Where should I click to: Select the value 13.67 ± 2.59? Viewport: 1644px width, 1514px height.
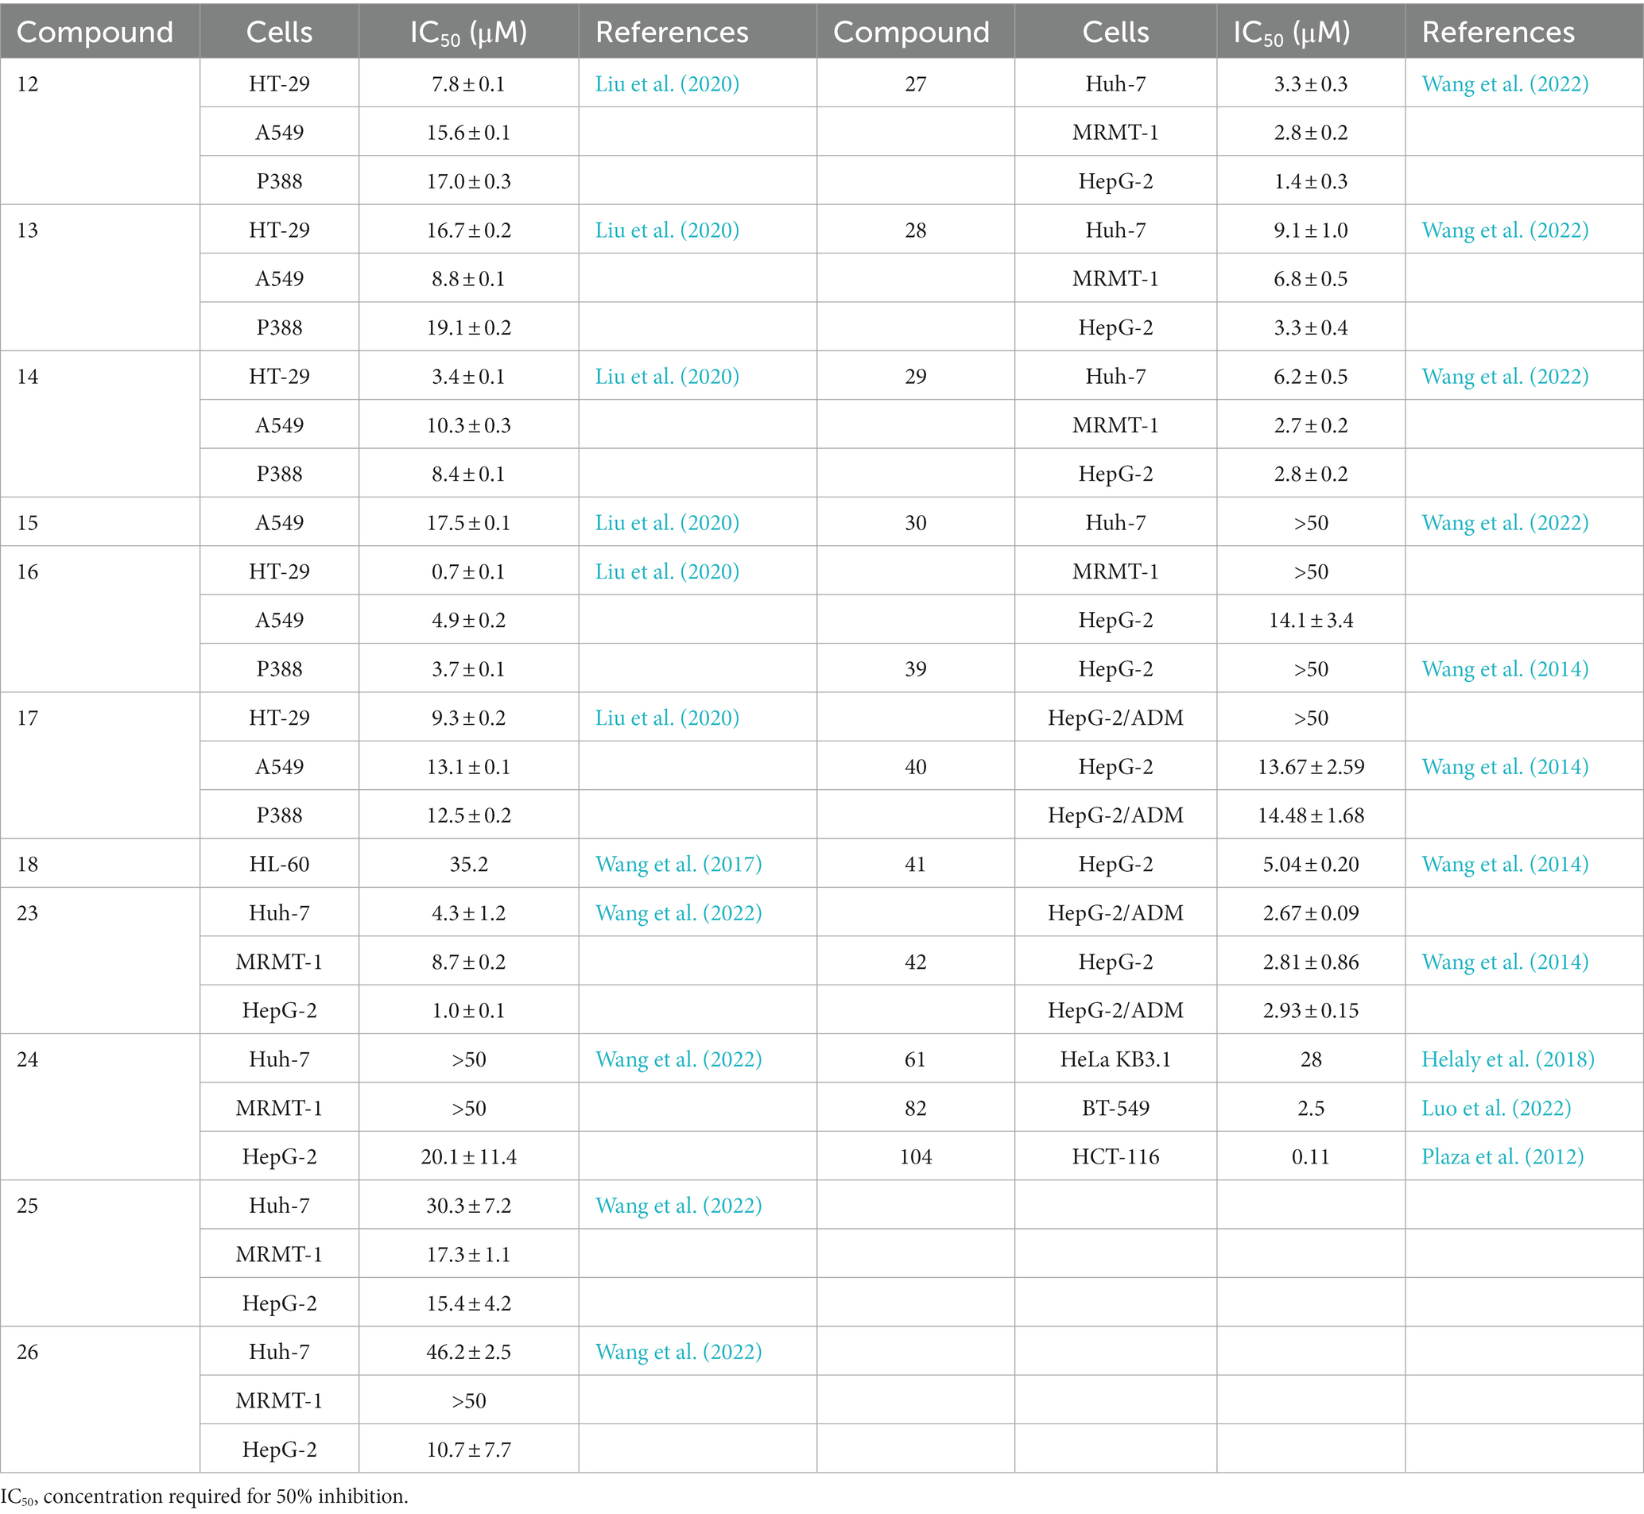1311,767
